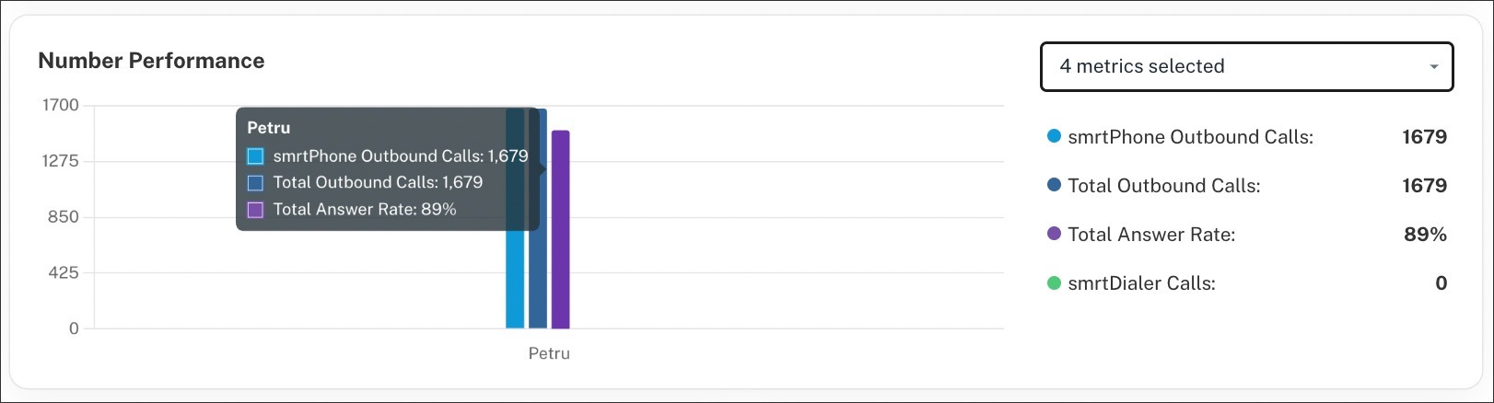Select the light blue smrtPhone Outbound bar

(515, 276)
